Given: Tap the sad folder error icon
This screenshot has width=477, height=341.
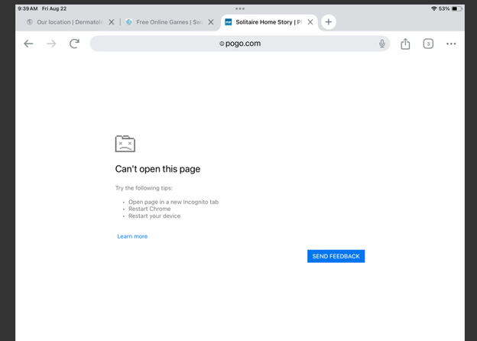Looking at the screenshot, I should click(125, 144).
